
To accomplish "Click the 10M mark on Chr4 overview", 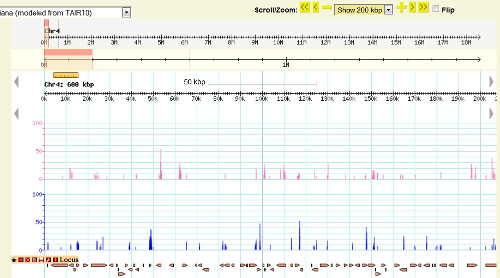I will pos(278,37).
